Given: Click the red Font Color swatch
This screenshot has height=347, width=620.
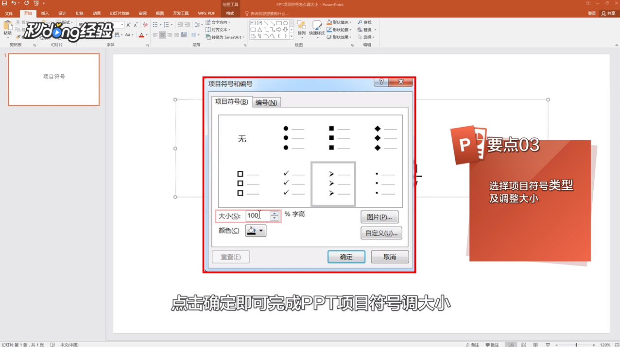Looking at the screenshot, I should coord(141,35).
